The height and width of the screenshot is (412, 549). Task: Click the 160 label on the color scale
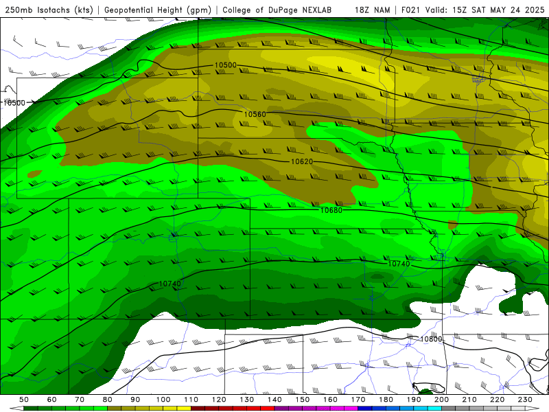[330, 400]
